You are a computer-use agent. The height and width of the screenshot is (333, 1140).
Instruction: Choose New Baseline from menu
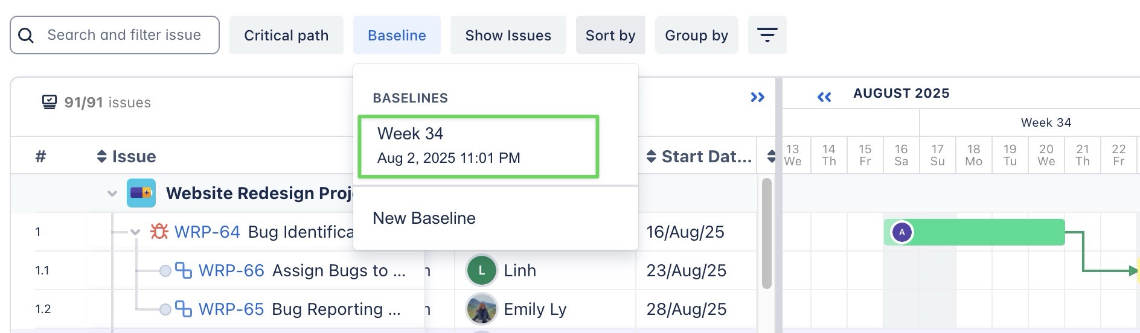[x=424, y=218]
